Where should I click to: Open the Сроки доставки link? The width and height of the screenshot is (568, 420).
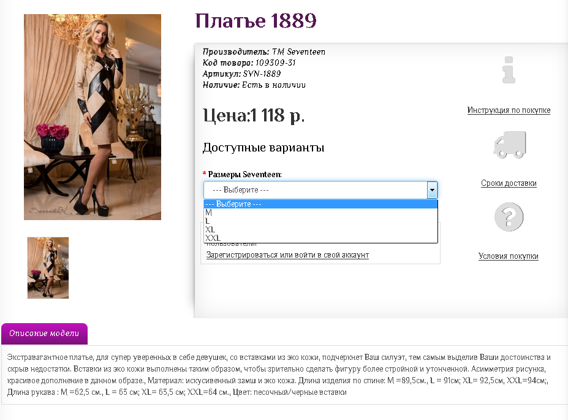pyautogui.click(x=509, y=183)
